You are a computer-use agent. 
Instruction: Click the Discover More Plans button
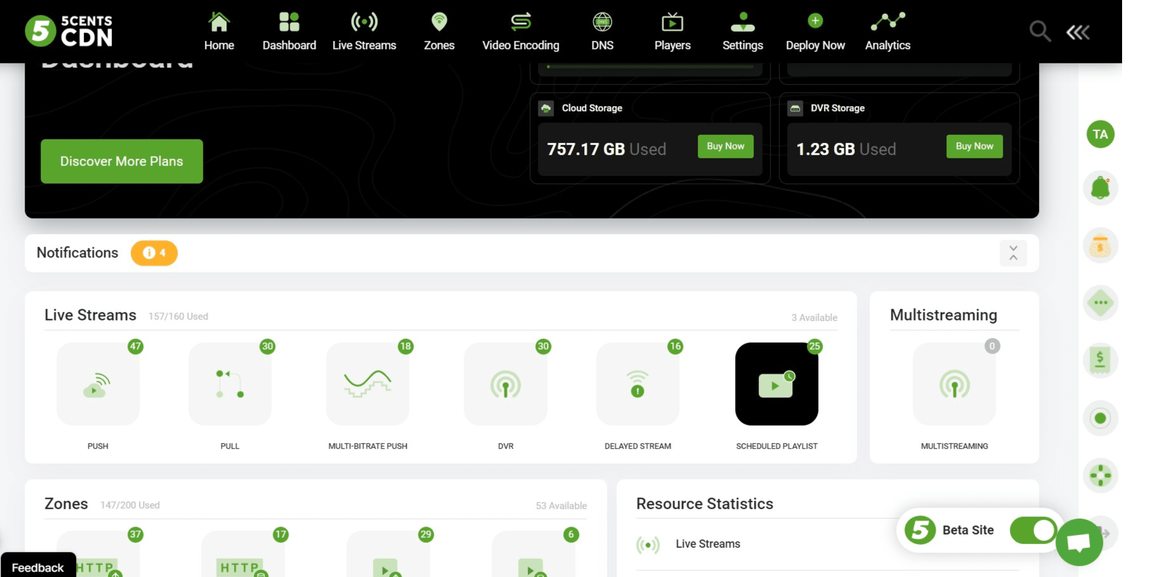(122, 162)
